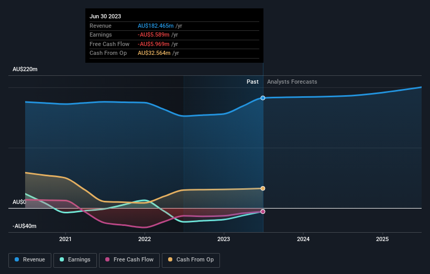Toggle the Revenue legend button
The image size is (430, 274).
pos(30,260)
